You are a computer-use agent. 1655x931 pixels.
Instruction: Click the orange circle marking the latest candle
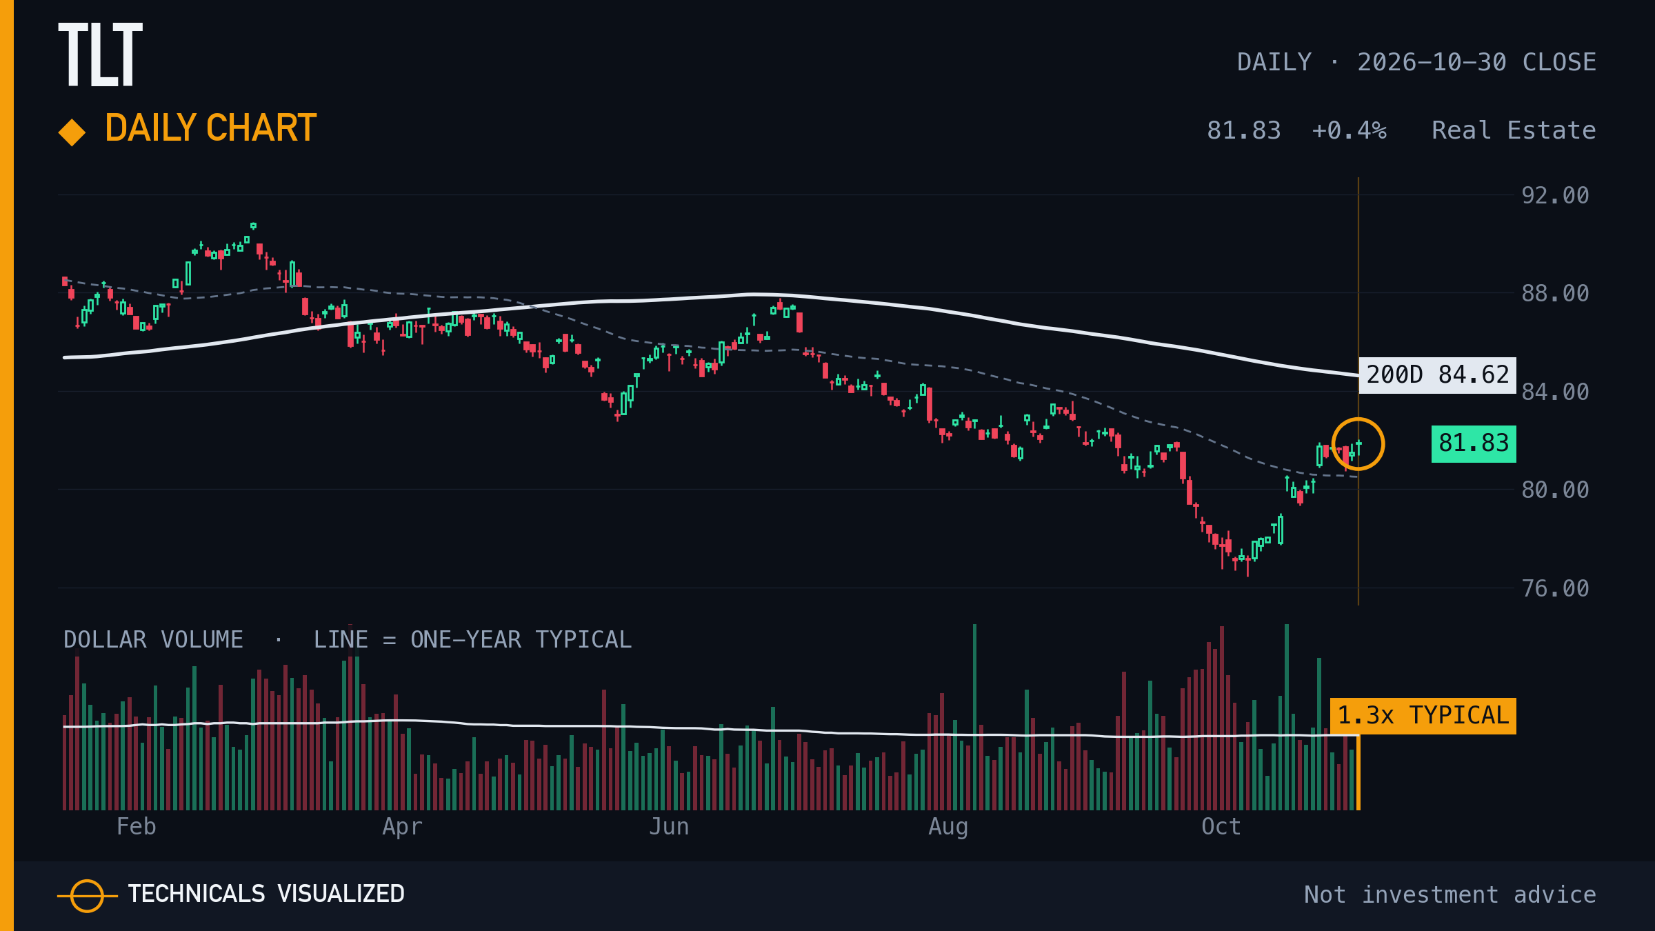1358,444
